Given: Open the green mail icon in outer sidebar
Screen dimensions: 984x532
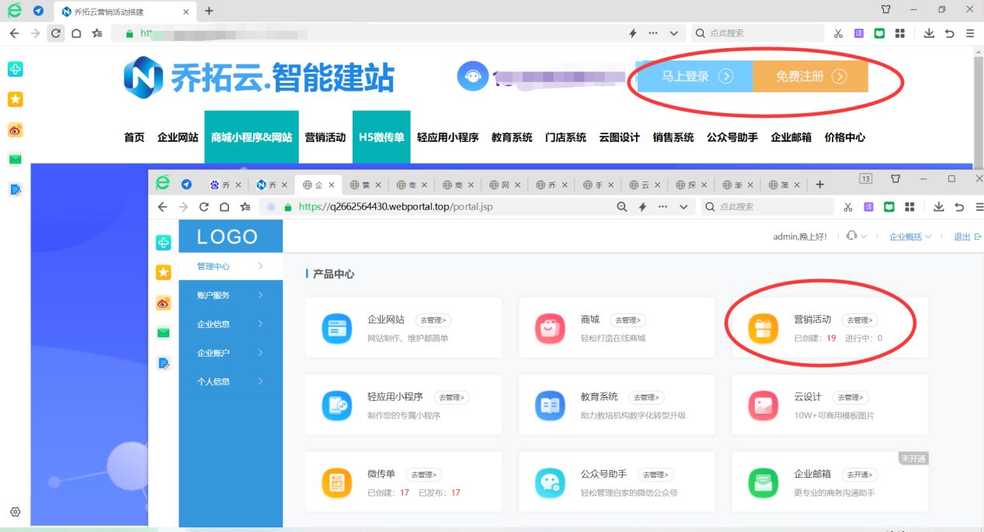Looking at the screenshot, I should [x=16, y=160].
